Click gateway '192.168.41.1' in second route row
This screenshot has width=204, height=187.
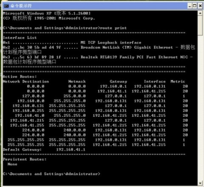click(x=112, y=91)
